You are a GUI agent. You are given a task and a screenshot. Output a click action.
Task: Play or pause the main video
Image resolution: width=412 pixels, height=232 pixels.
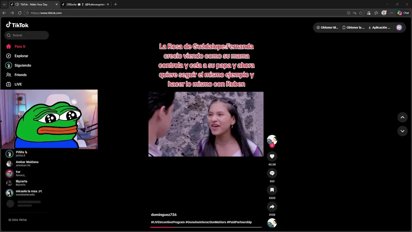206,124
